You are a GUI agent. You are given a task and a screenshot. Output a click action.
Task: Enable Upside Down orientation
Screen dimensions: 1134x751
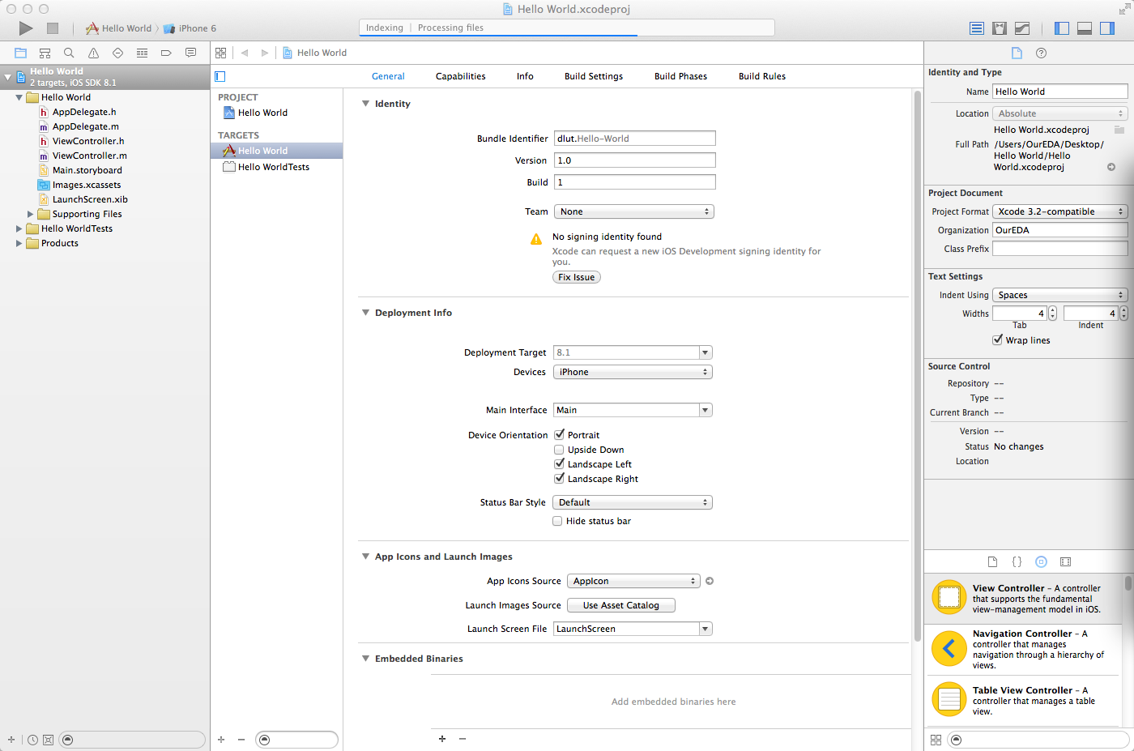(559, 450)
